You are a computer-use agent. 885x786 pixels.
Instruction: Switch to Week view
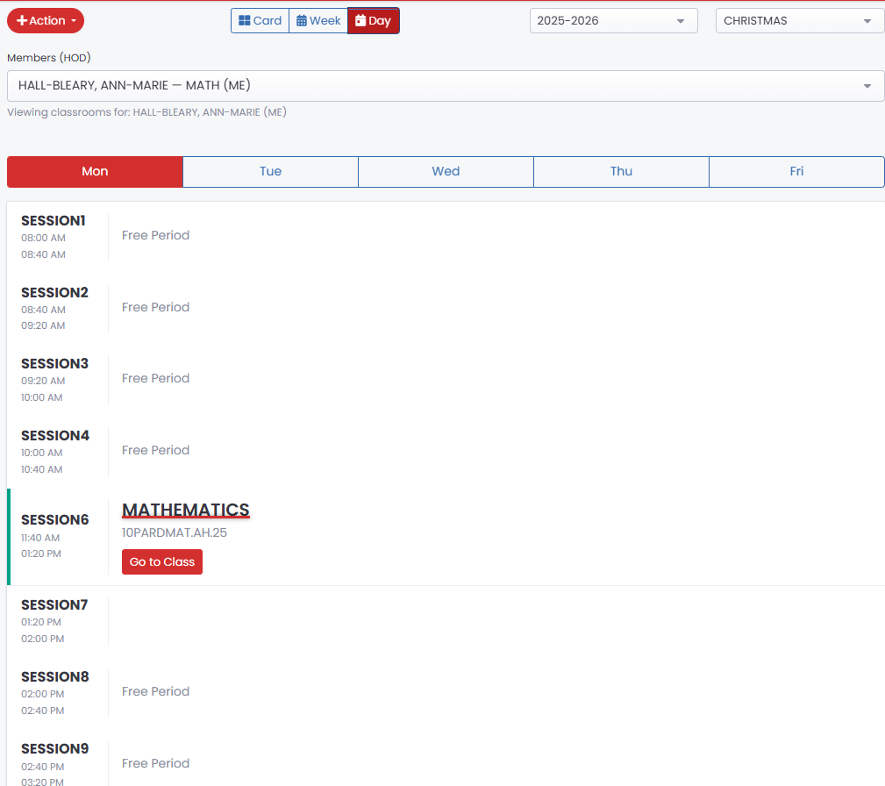pos(318,21)
